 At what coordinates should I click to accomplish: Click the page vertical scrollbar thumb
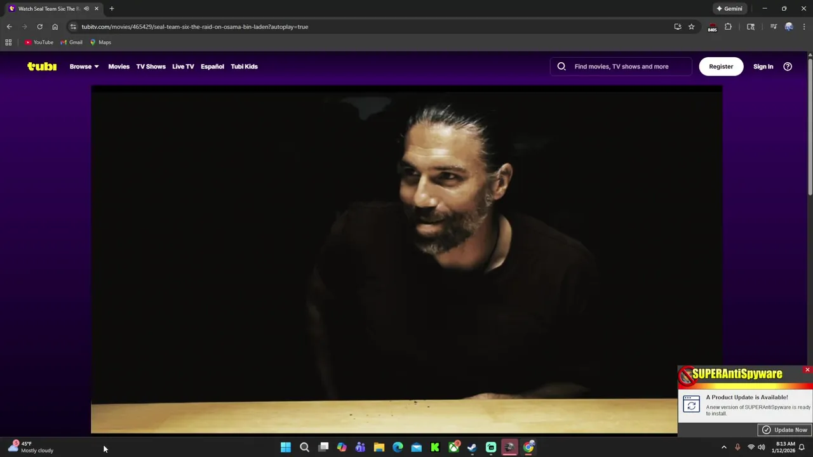tap(810, 127)
